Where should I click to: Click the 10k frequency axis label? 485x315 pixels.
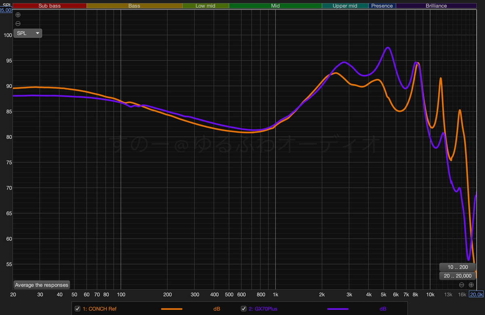pyautogui.click(x=430, y=294)
